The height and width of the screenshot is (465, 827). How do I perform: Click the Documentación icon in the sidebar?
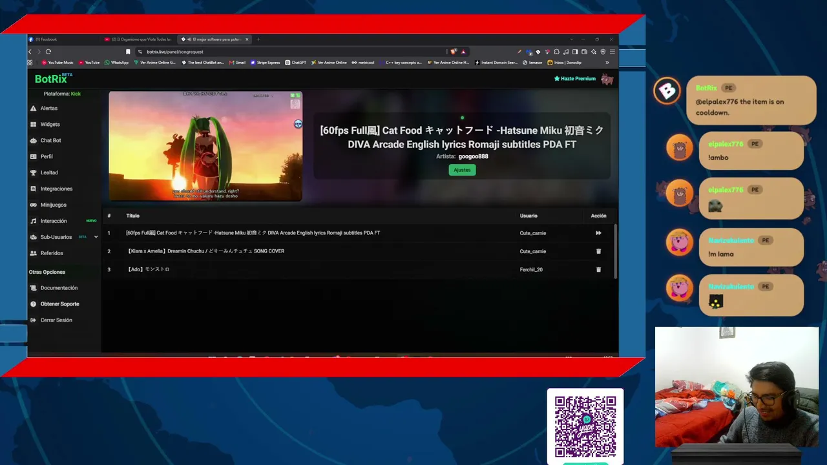tap(34, 288)
